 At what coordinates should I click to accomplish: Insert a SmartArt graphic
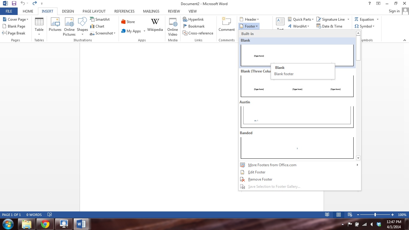100,19
